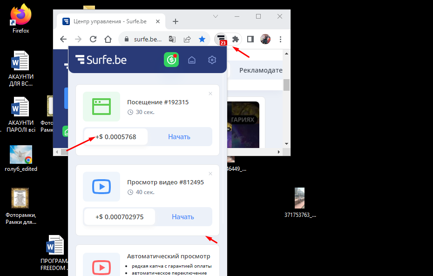The height and width of the screenshot is (276, 433).
Task: Click the page vertical scrollbar down arrow
Action: [286, 143]
